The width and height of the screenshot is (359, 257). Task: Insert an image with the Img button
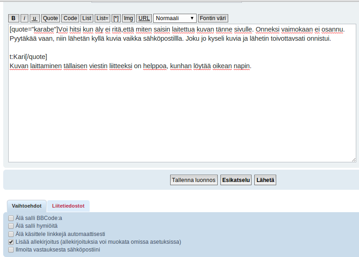(x=129, y=18)
